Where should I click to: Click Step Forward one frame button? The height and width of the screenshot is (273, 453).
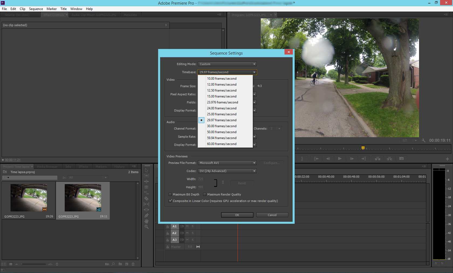(x=352, y=159)
